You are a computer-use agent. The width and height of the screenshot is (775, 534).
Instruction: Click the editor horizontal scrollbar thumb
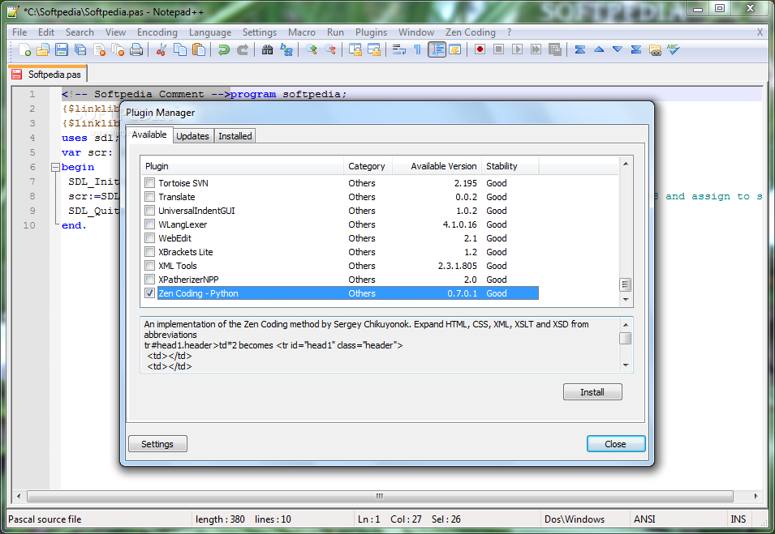point(380,496)
